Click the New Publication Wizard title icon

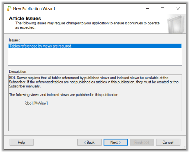(x=9, y=8)
